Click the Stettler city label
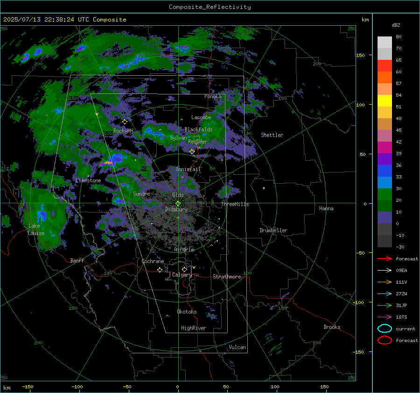The image size is (420, 393). 272,135
